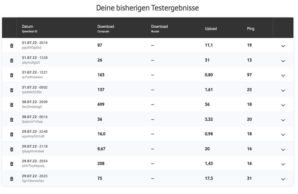This screenshot has height=194, width=298.
Task: Click trash icon for test qfqrhrs9gtt3
Action: [x=12, y=60]
